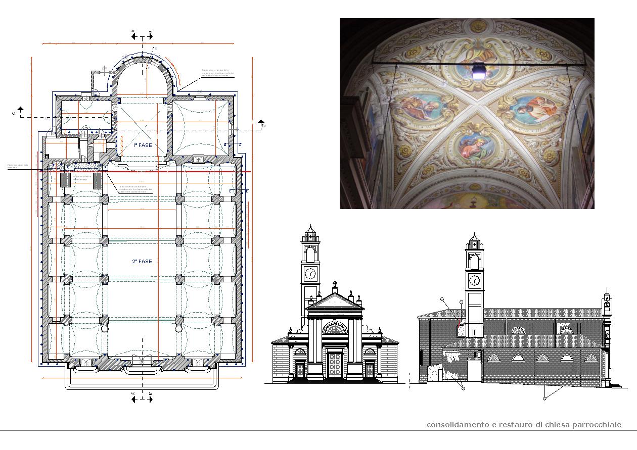Click the clock on the front elevation tower
Screen dimensions: 637x450
pos(310,274)
